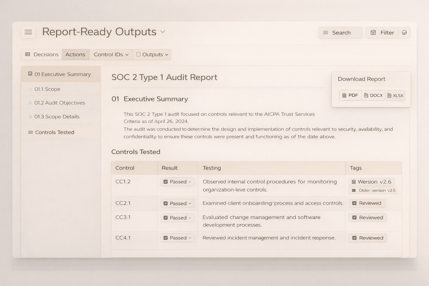Toggle the Passed checkbox for CC1.2
Viewport: 429px width, 286px height.
tap(166, 182)
